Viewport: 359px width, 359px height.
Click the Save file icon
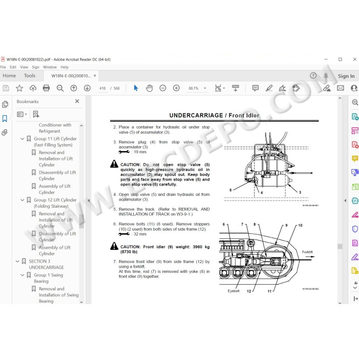coord(6,88)
